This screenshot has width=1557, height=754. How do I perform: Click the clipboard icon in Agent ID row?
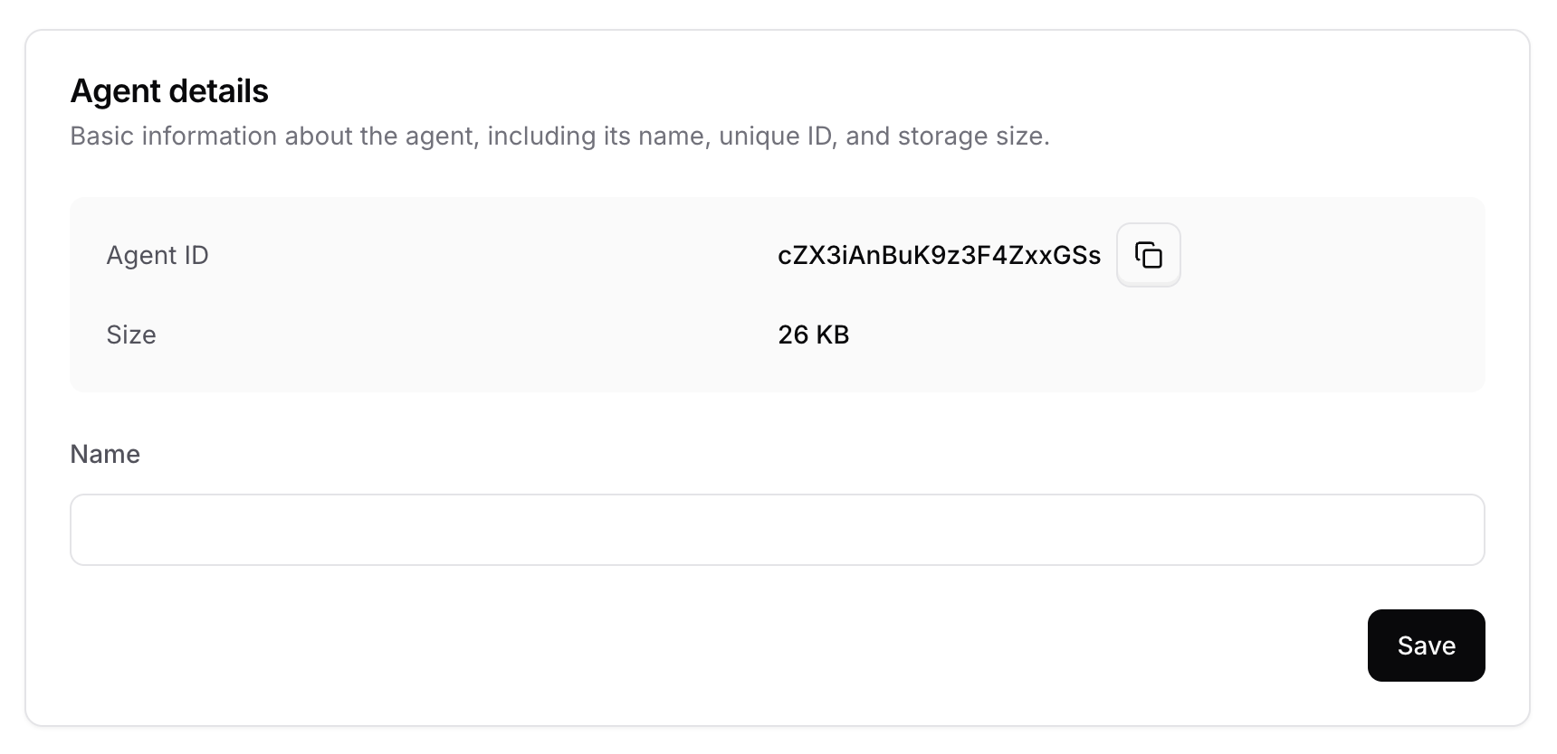[1148, 255]
